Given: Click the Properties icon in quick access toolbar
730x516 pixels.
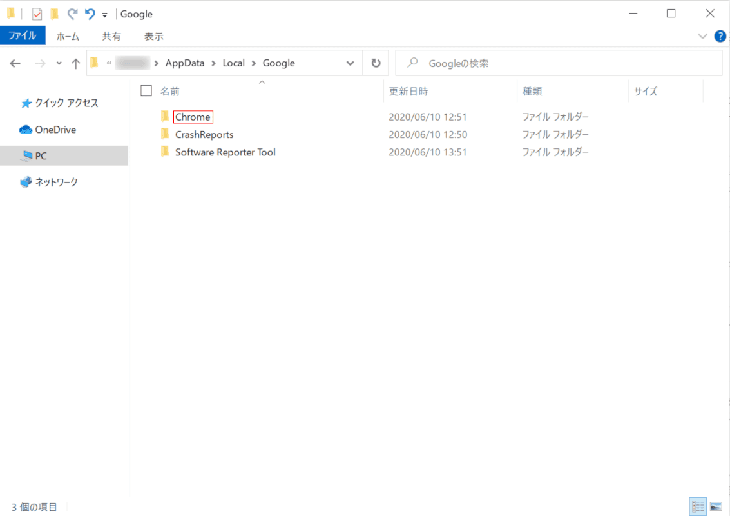Looking at the screenshot, I should (x=37, y=14).
